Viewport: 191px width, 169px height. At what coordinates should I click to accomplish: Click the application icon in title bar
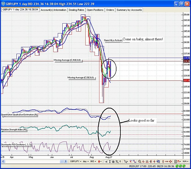(x=3, y=4)
